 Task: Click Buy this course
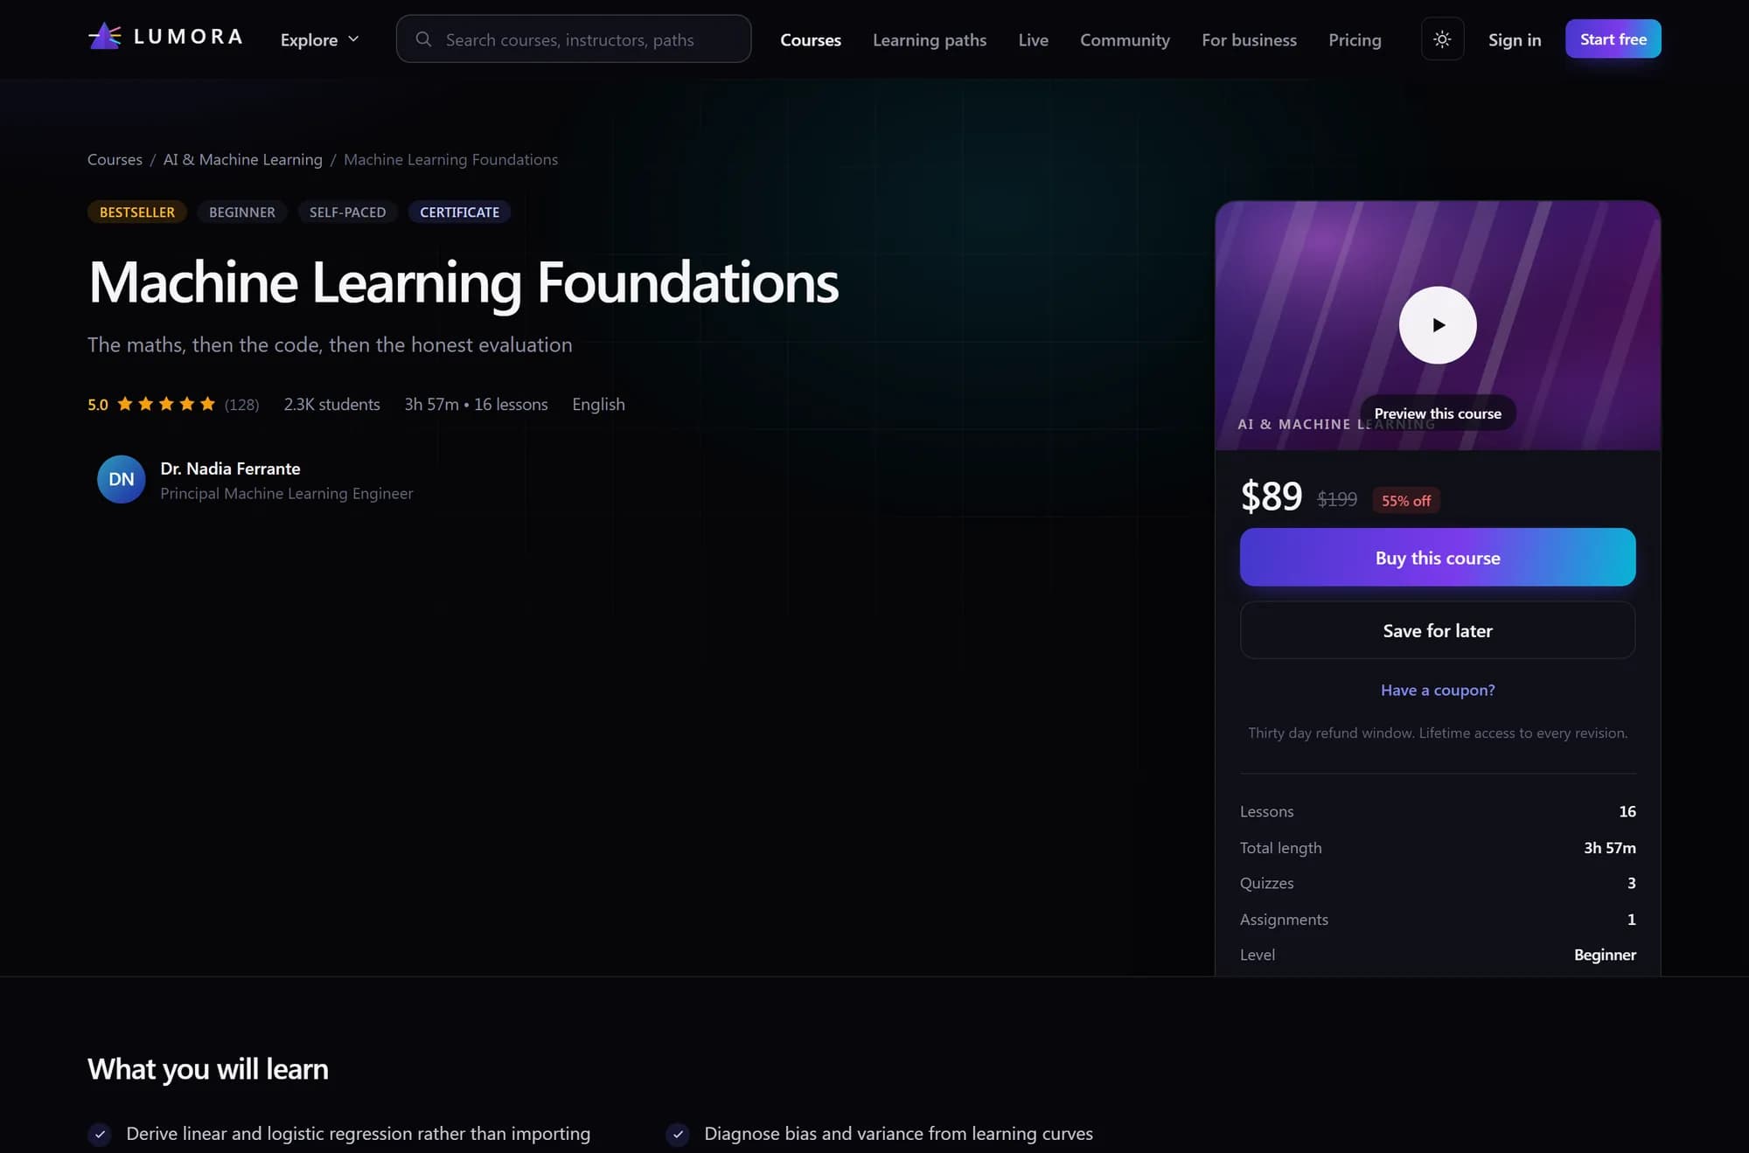(x=1438, y=557)
